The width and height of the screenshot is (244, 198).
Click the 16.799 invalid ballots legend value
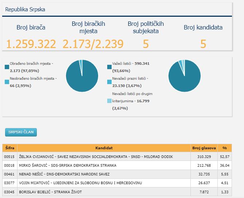143,101
